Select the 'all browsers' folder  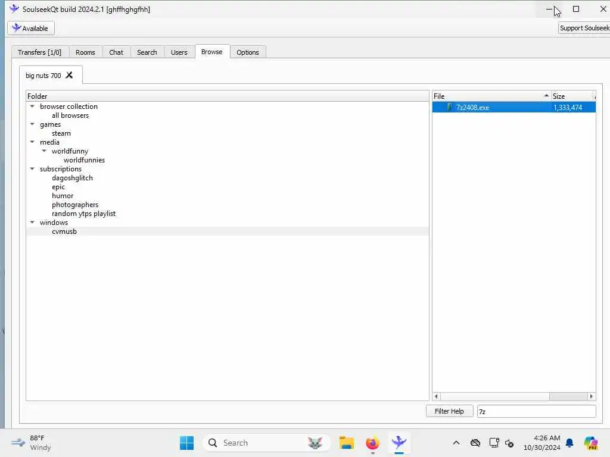[70, 115]
